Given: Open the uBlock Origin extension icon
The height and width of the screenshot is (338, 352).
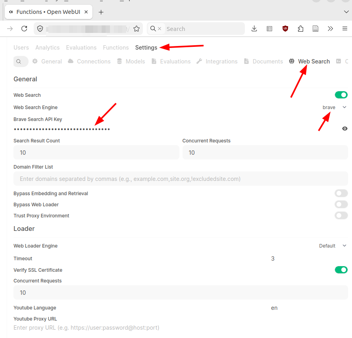Looking at the screenshot, I should 285,29.
